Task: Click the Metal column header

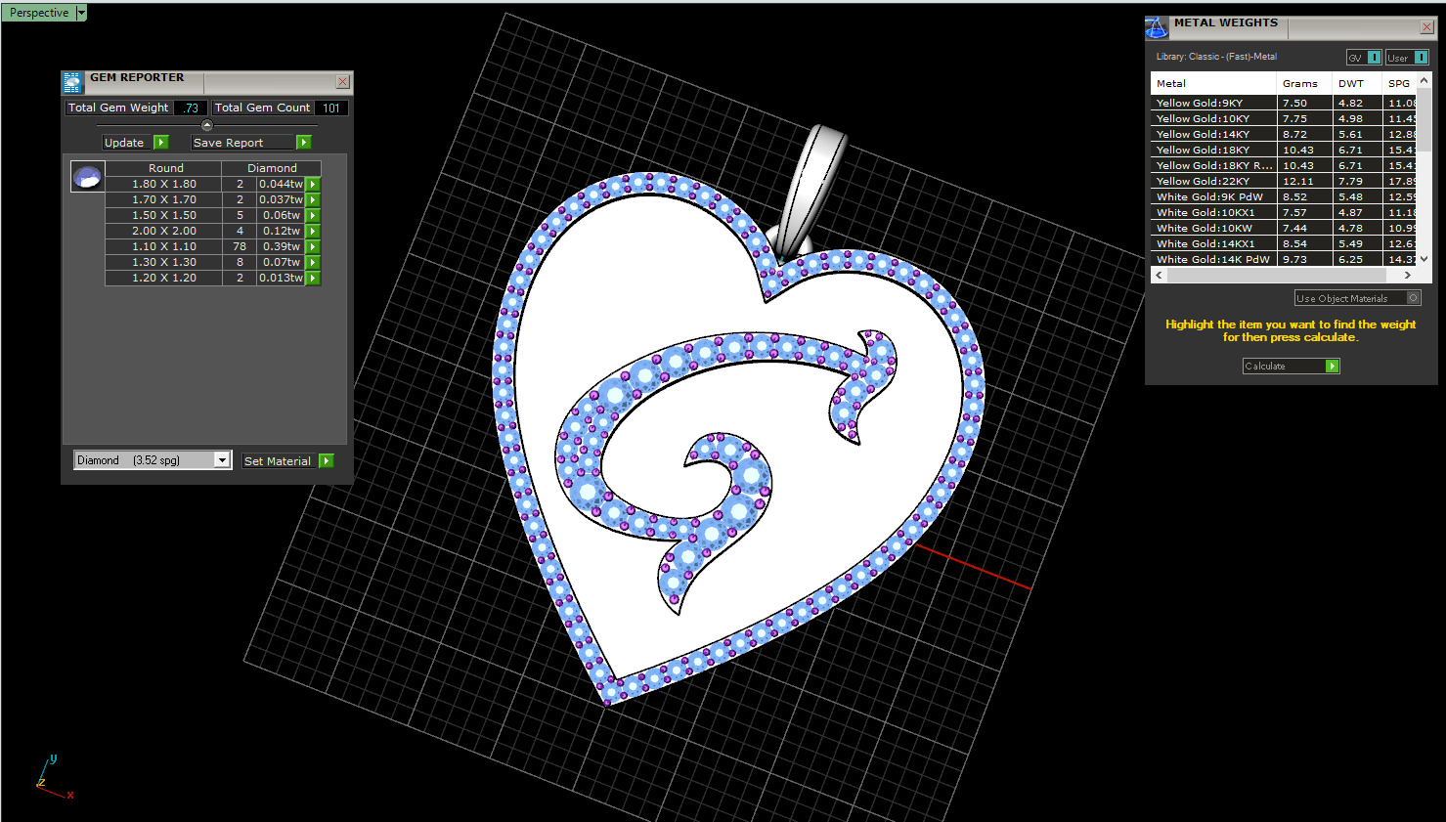Action: coord(1213,83)
